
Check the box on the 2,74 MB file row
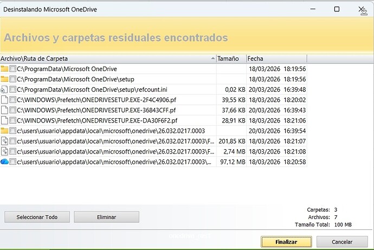(x=12, y=151)
